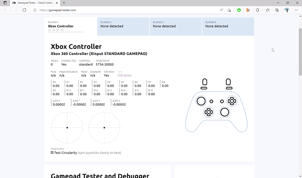Screen dimensions: 302x178
Task: Click the left trigger on controller diagram
Action: point(205,82)
